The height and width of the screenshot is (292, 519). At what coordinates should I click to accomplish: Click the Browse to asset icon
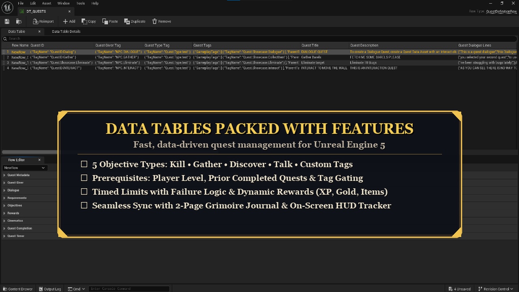click(x=19, y=21)
